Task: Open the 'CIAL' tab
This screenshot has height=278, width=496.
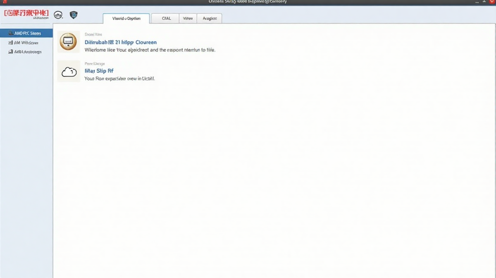Action: [166, 18]
